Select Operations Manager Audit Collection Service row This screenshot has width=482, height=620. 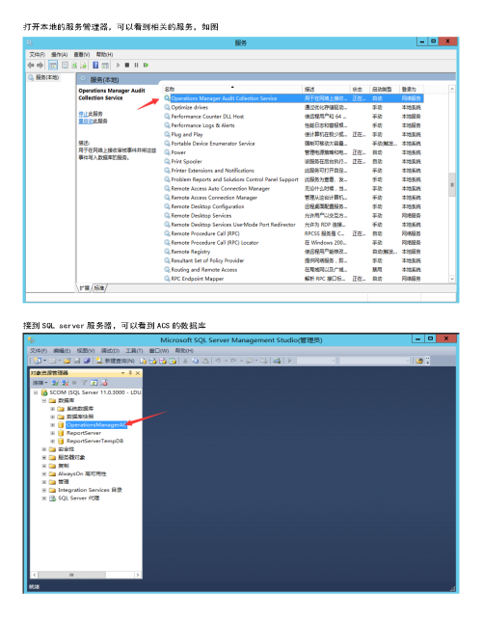293,98
